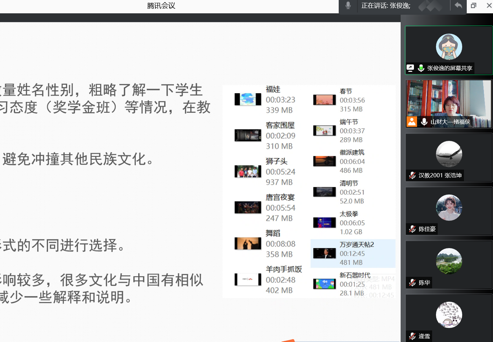Click the orange host icon on 山财大 tile
493x342 pixels.
pos(412,122)
